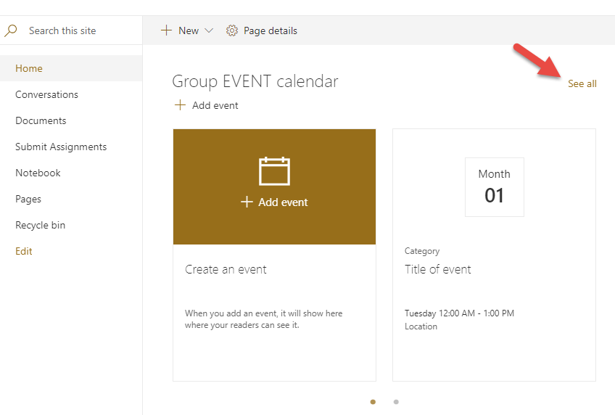
Task: Click the search magnifier icon
Action: click(11, 30)
